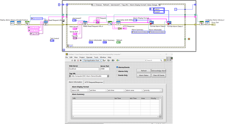This screenshot has width=225, height=124.
Task: Click the Clear All Events button
Action: coord(159,75)
